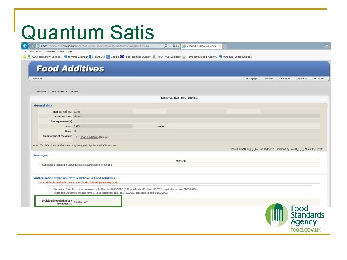The height and width of the screenshot is (260, 347).
Task: Click the Authorisation of the use heading
Action: pos(74,178)
